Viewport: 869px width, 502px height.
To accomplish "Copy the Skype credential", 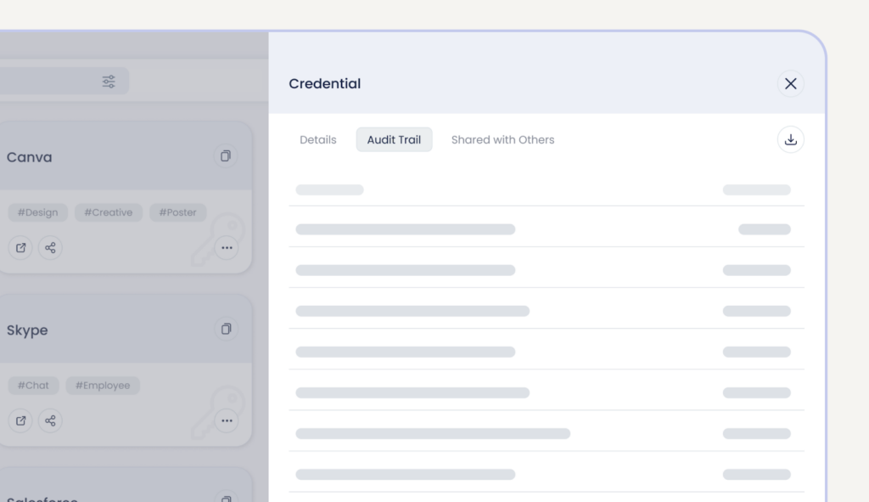I will point(226,329).
